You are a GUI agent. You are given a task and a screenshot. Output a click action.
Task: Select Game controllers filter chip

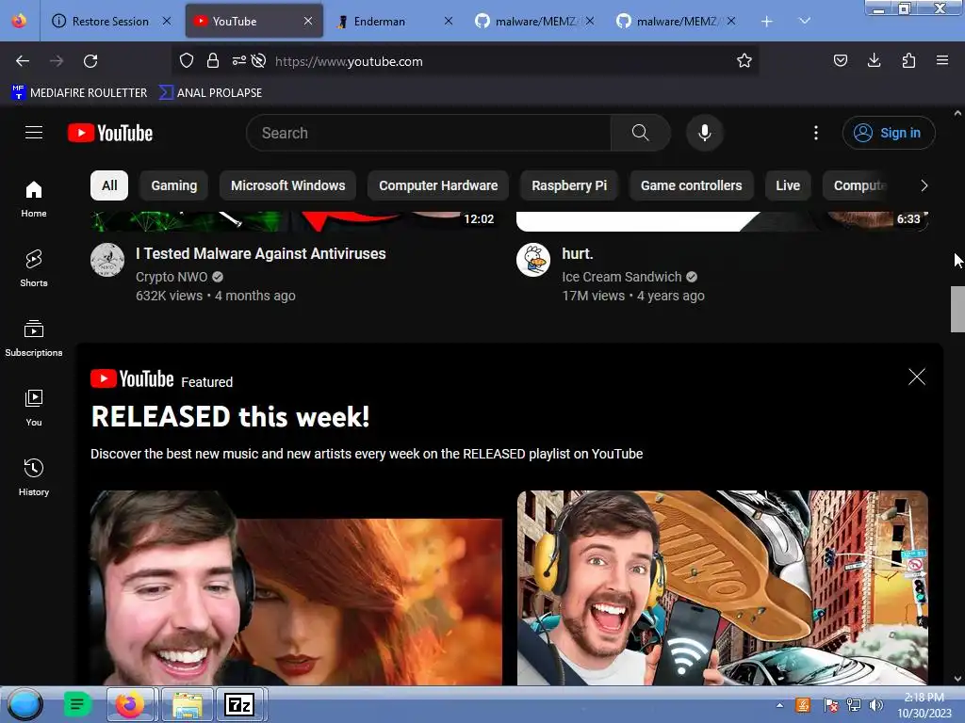point(691,185)
